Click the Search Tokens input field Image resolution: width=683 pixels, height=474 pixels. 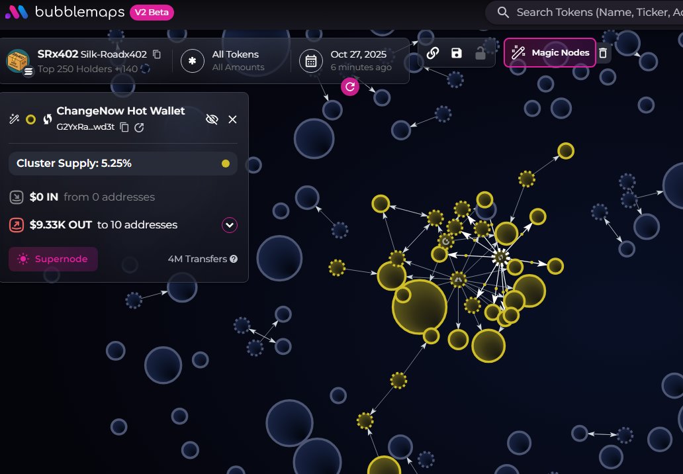click(596, 13)
